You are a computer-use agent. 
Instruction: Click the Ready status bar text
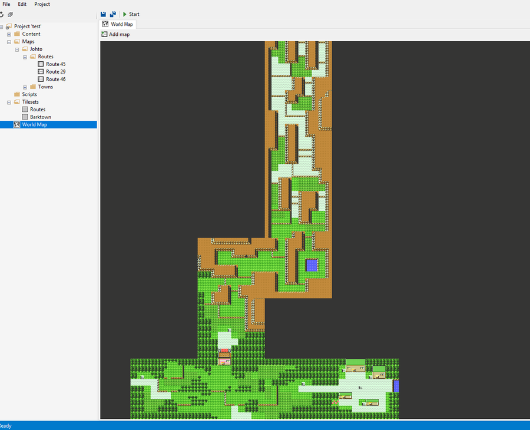pos(5,426)
